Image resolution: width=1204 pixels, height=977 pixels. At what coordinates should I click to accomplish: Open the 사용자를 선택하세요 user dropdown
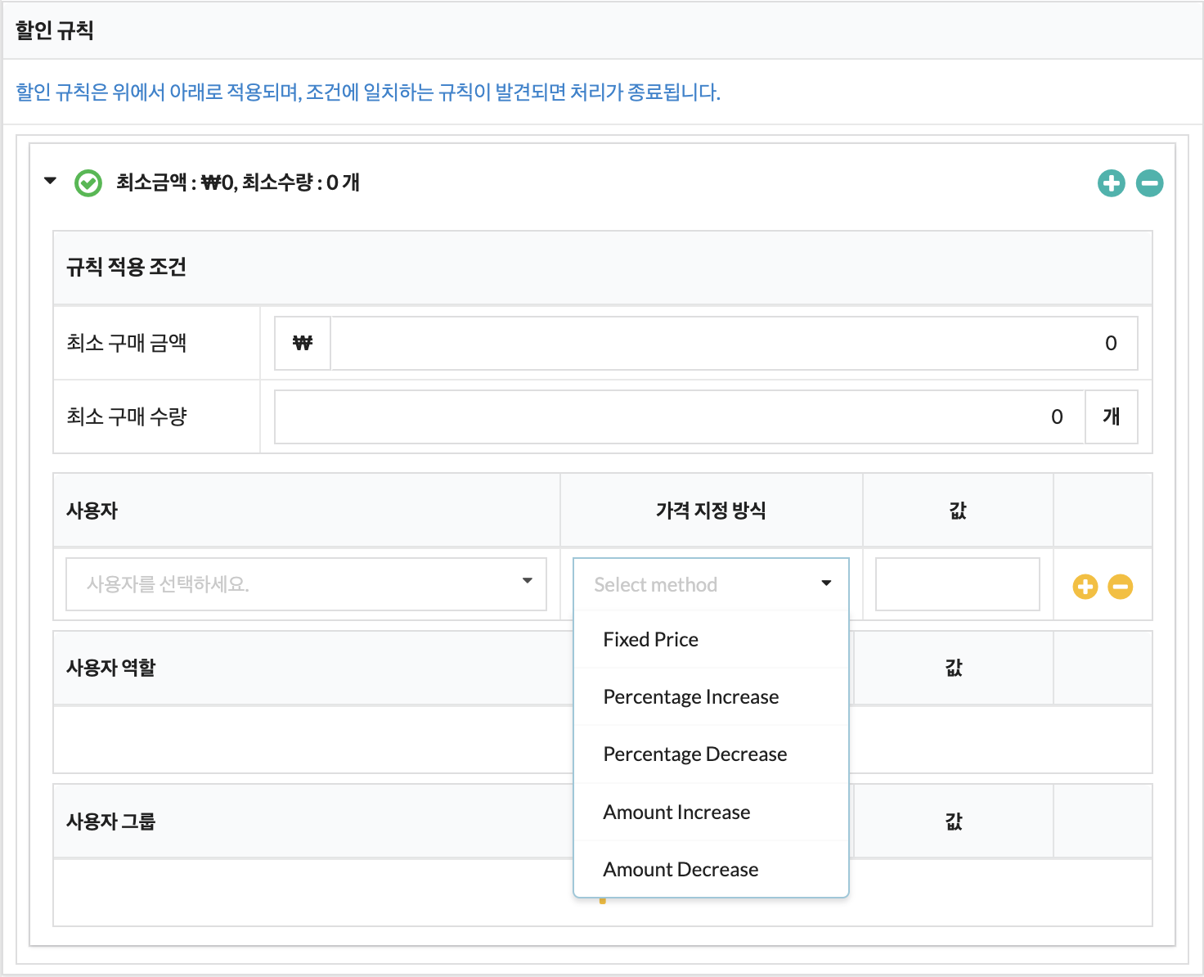(306, 584)
